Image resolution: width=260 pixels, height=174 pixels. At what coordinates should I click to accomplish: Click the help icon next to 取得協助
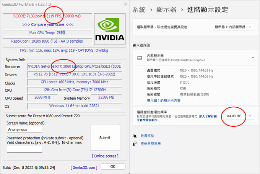pos(135,136)
